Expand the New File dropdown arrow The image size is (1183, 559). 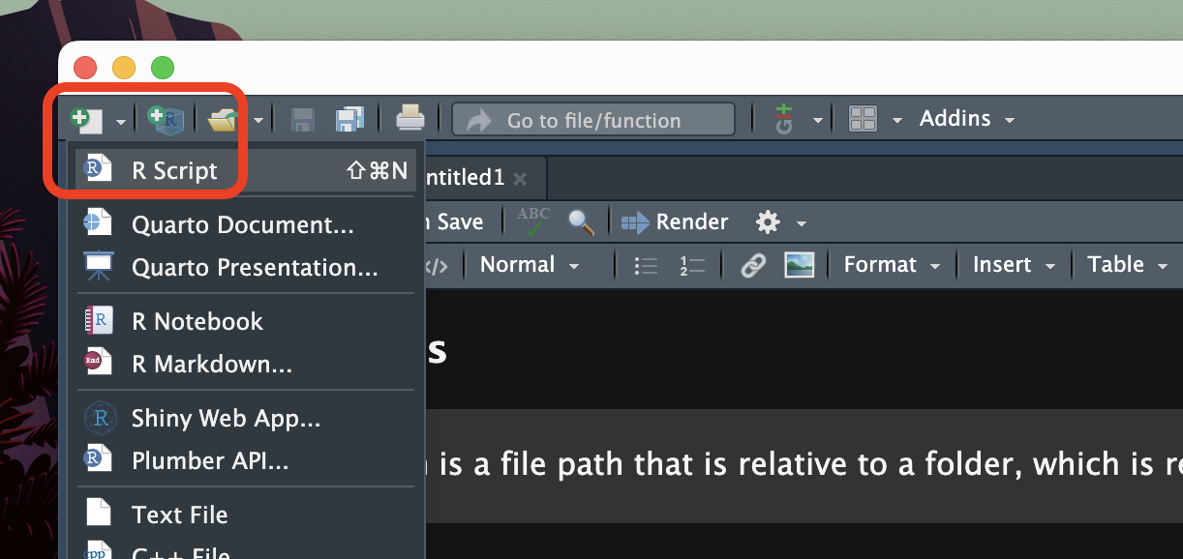click(120, 122)
